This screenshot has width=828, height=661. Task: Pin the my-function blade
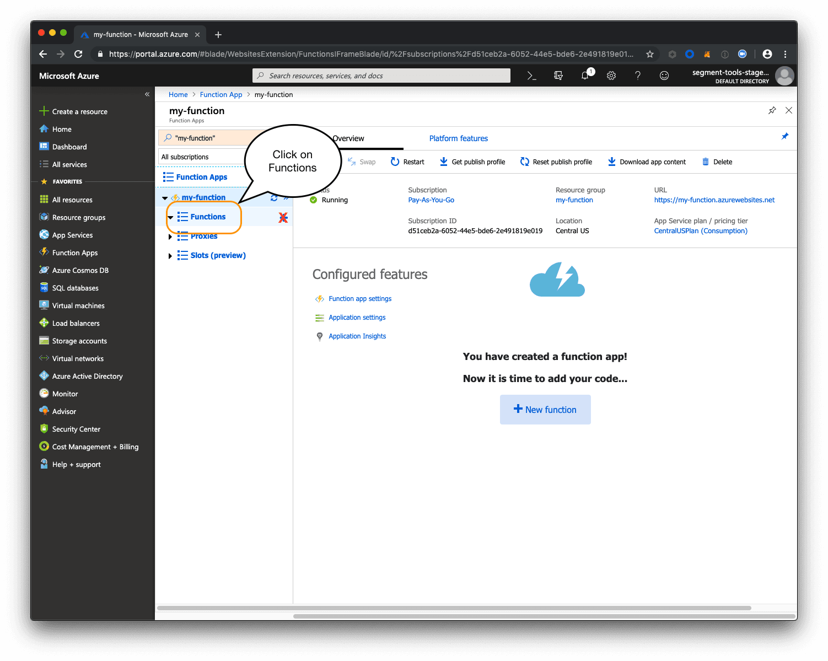point(772,110)
